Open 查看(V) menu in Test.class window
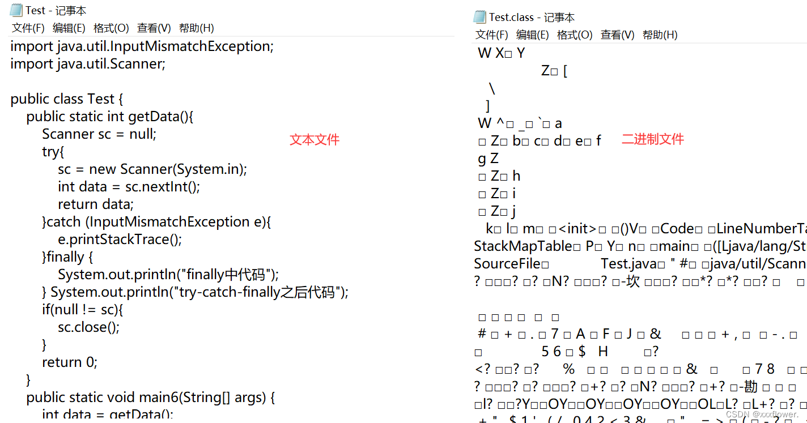 click(618, 35)
